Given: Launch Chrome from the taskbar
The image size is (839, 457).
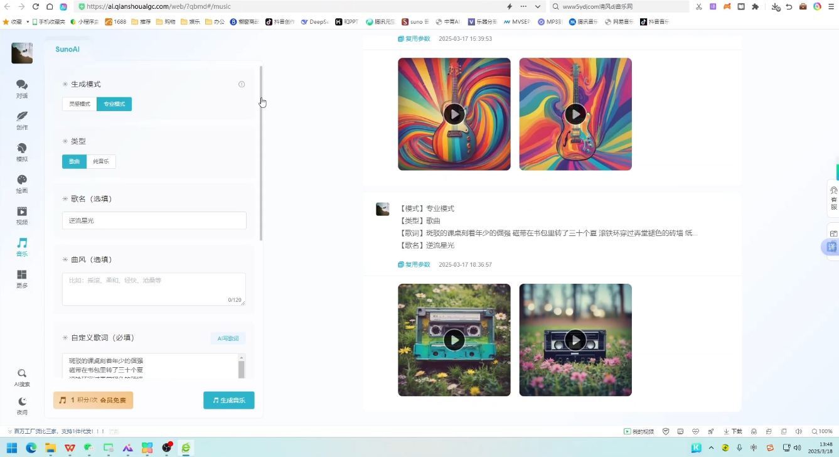Looking at the screenshot, I should click(31, 448).
